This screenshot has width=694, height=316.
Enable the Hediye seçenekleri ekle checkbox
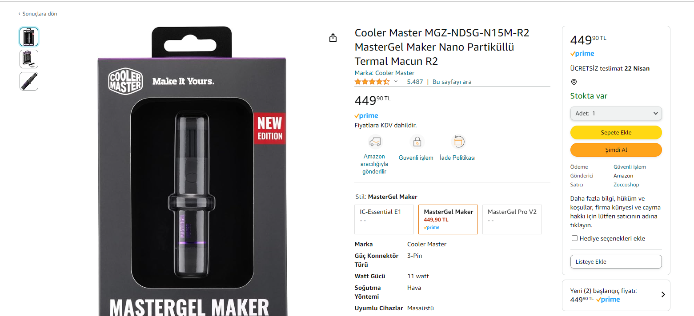[574, 238]
